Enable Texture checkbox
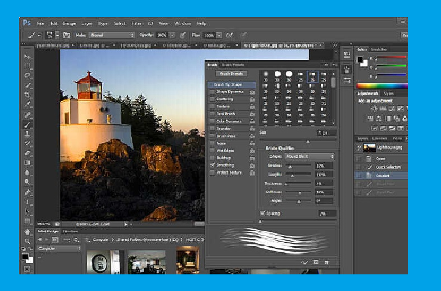The width and height of the screenshot is (441, 291). pos(212,106)
